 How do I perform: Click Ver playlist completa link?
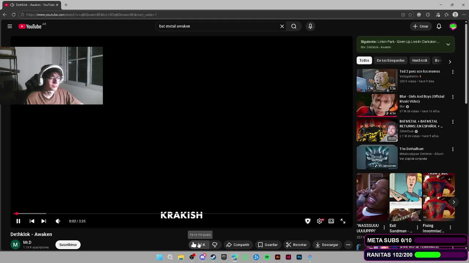(x=413, y=159)
